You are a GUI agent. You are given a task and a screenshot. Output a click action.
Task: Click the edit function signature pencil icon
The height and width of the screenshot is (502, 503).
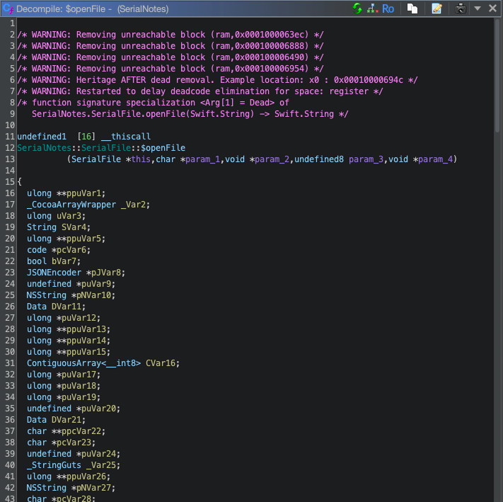coord(436,8)
